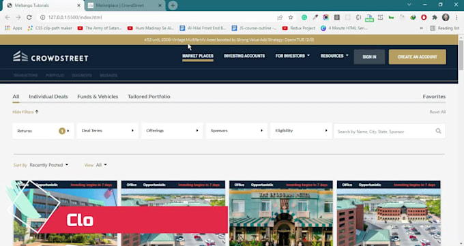
Task: Switch to the Meltango Tutorials browser tab
Action: click(43, 5)
